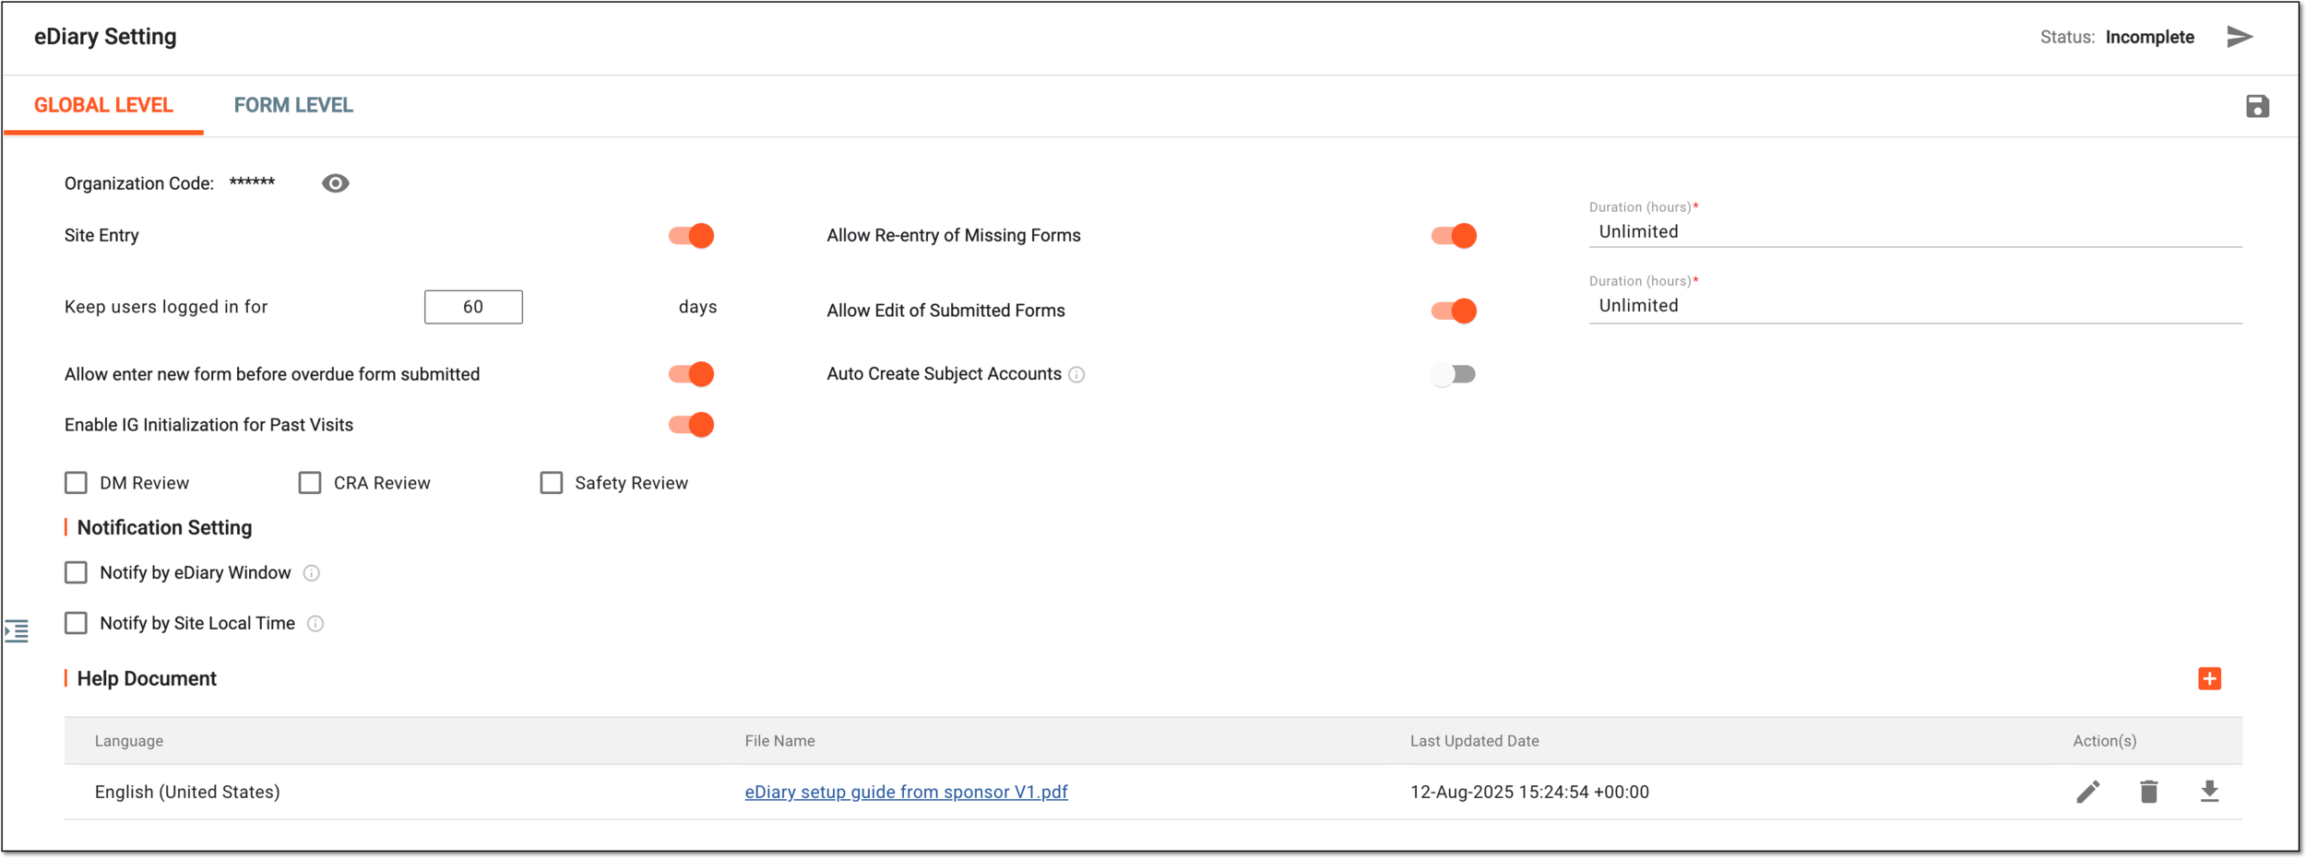Click the Language column header
The image size is (2306, 858).
pyautogui.click(x=129, y=741)
